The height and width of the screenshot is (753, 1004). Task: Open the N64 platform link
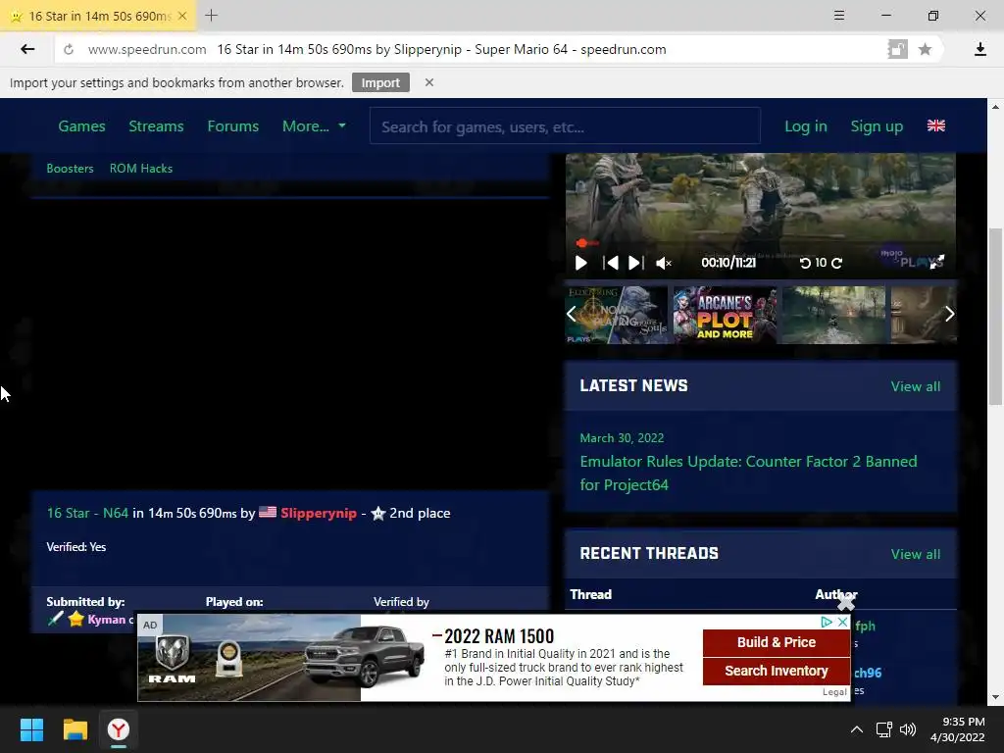[x=116, y=513]
